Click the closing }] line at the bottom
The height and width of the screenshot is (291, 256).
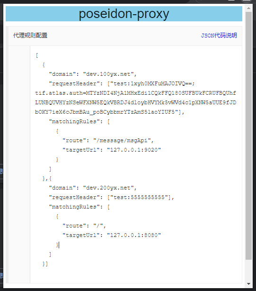point(45,264)
